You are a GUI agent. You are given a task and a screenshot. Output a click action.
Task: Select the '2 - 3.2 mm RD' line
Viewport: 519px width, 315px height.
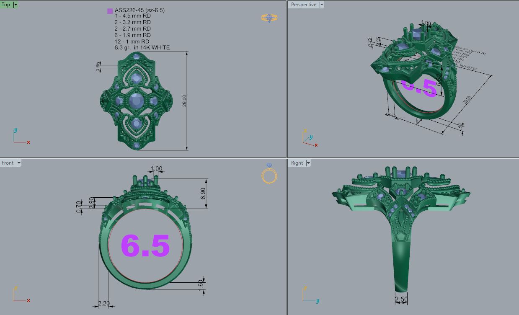click(x=132, y=22)
